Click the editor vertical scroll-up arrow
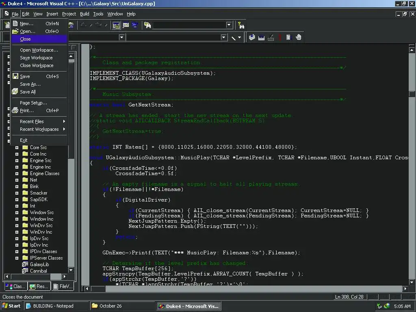This screenshot has height=312, width=416. 412,50
